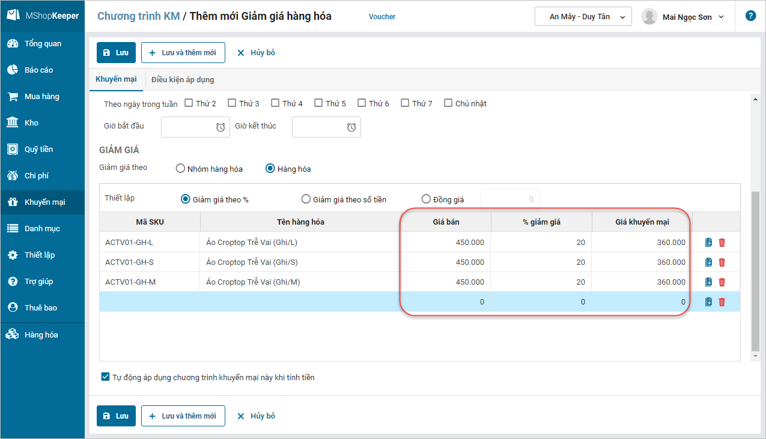Switch to Điều kiện áp dụng tab
766x439 pixels.
(183, 79)
